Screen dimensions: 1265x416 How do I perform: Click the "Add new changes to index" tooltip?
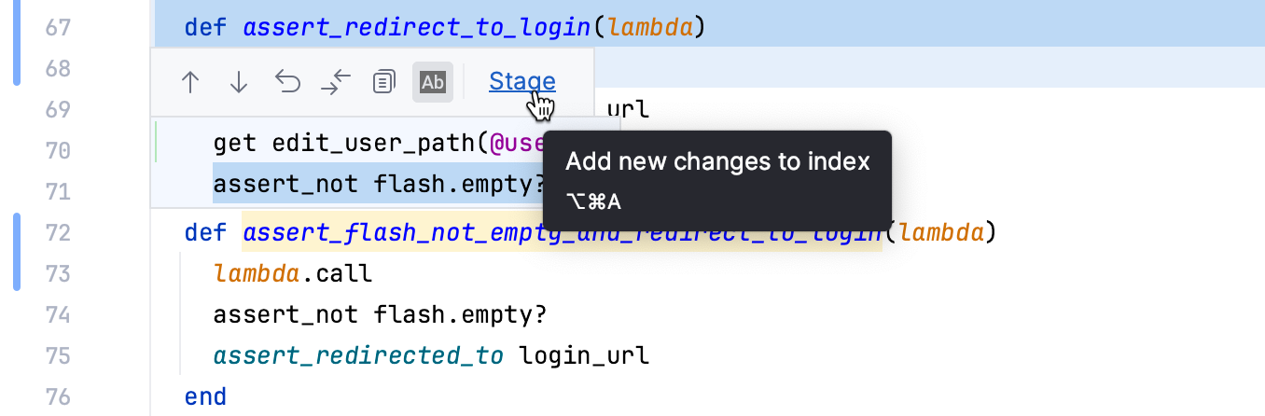click(716, 162)
